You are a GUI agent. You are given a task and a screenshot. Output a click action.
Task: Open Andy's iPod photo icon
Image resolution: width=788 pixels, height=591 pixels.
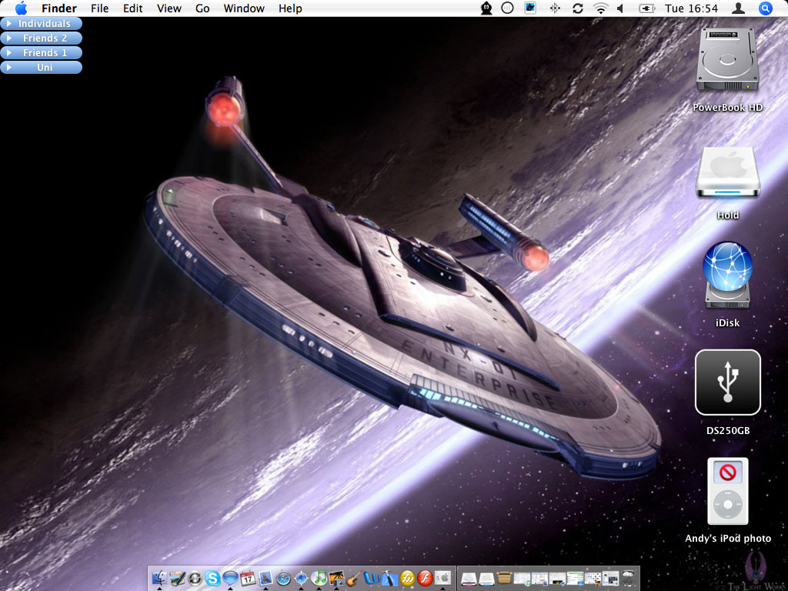[728, 491]
